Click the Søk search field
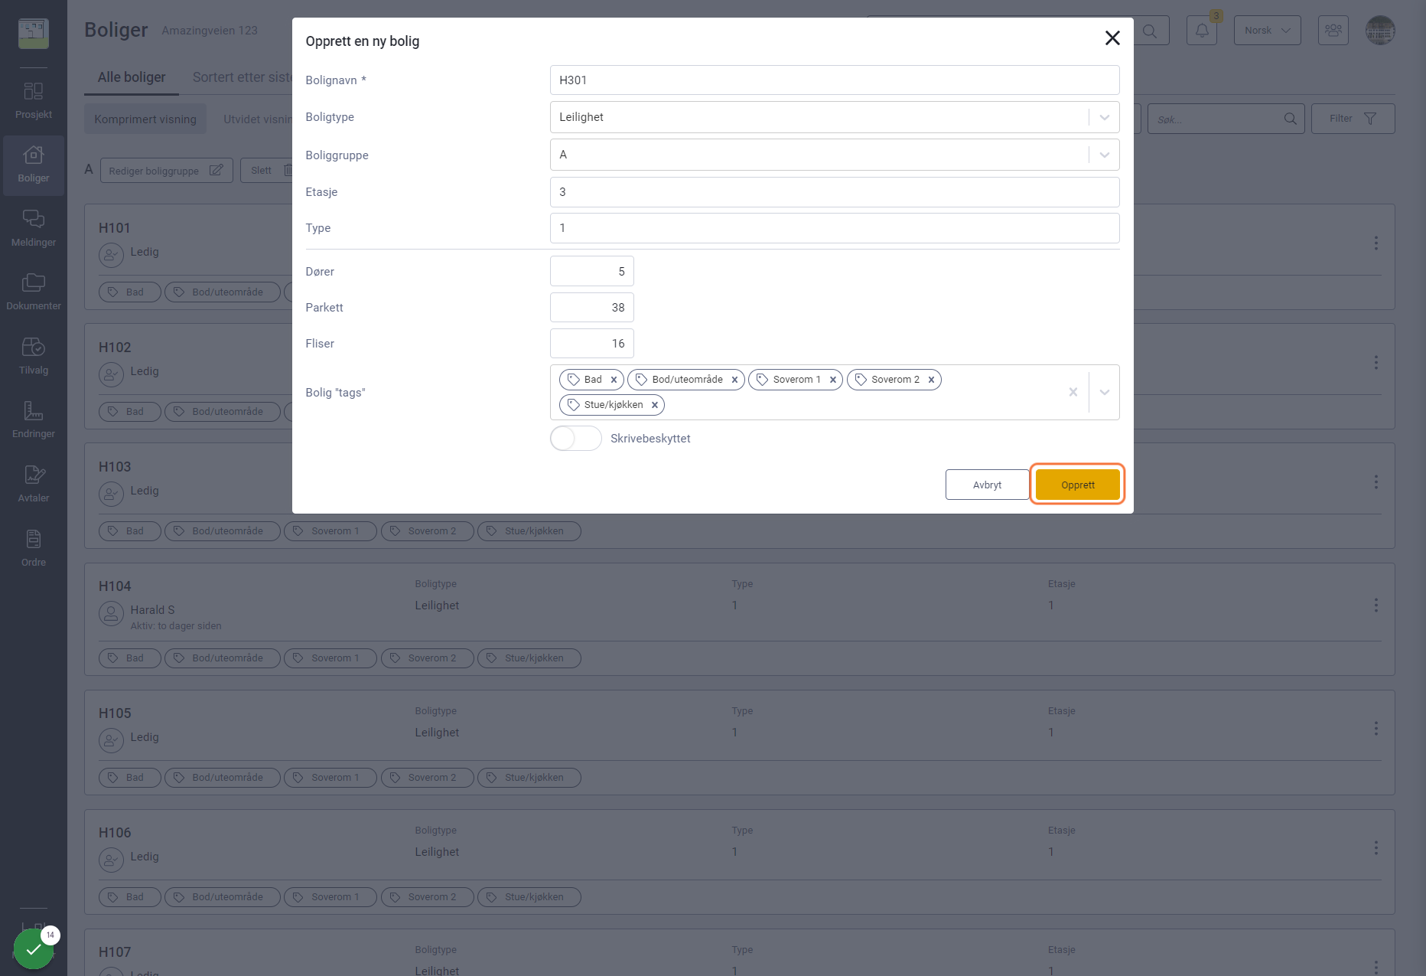The width and height of the screenshot is (1426, 976). [x=1226, y=119]
